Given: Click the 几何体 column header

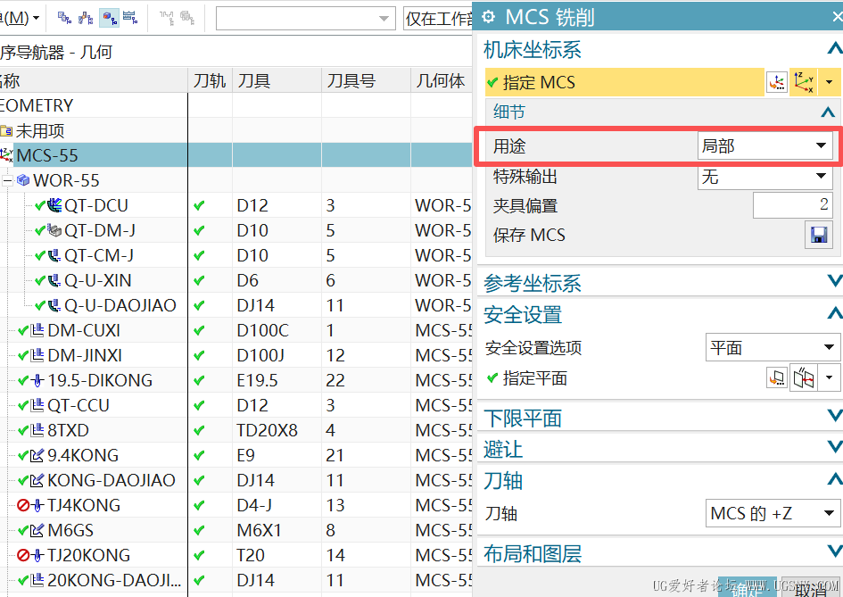Looking at the screenshot, I should click(442, 80).
